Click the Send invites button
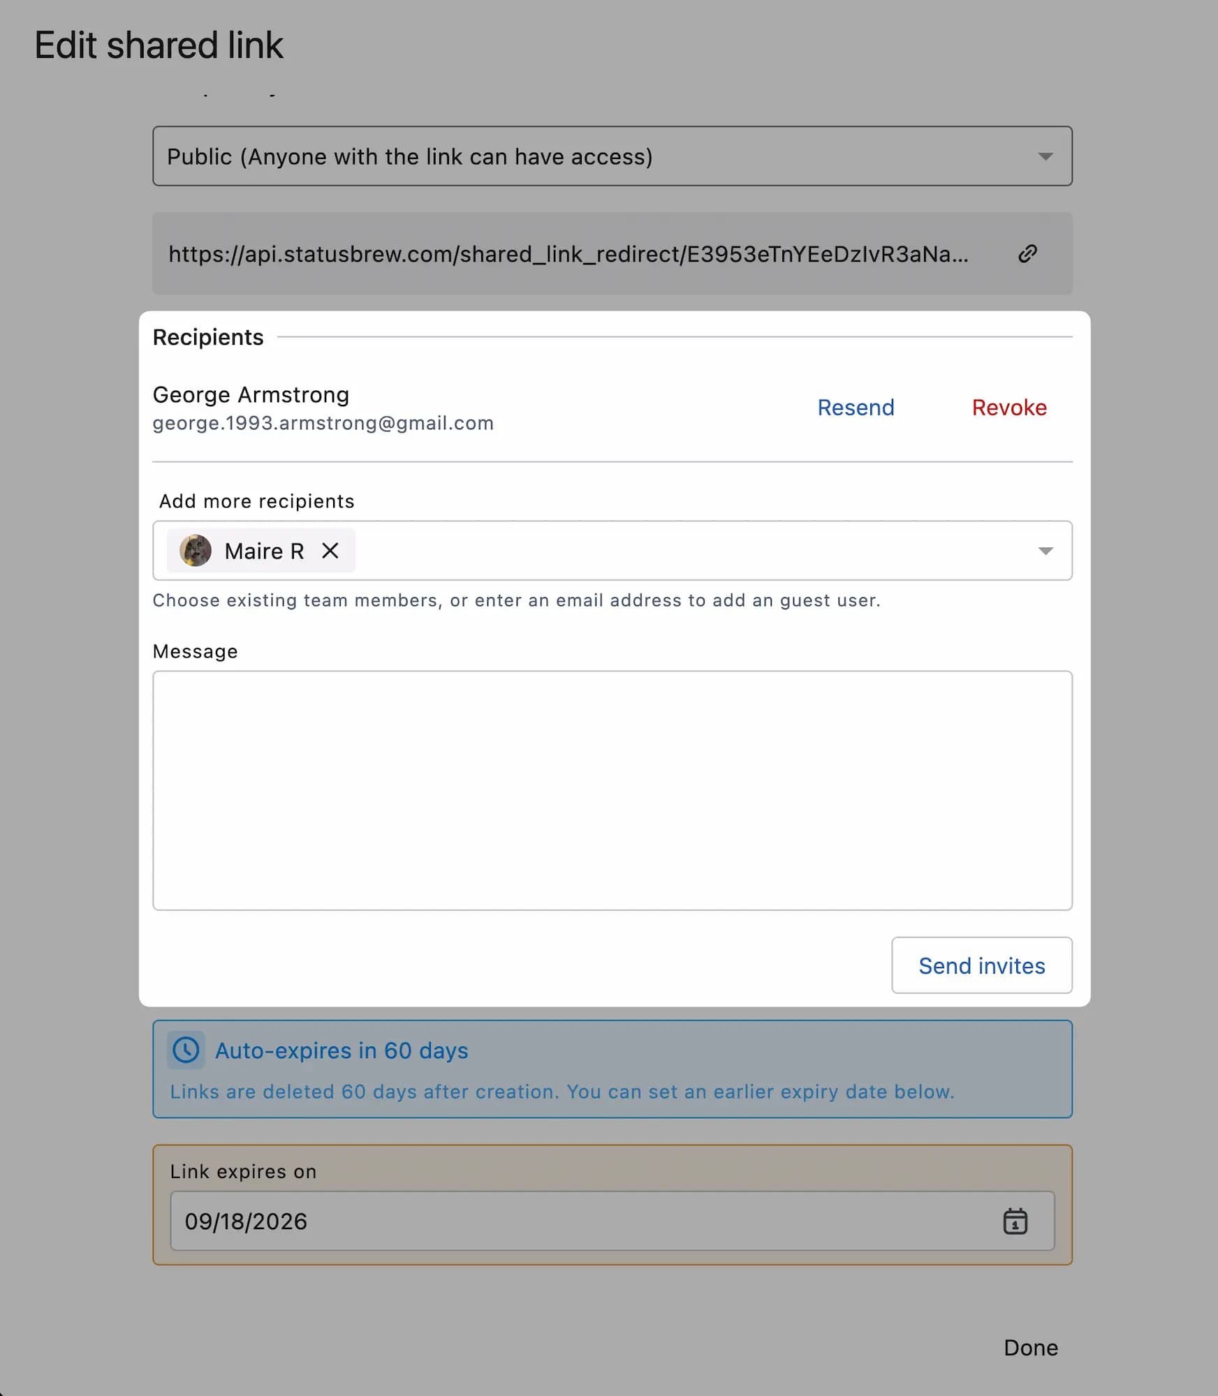The width and height of the screenshot is (1218, 1396). click(x=981, y=965)
